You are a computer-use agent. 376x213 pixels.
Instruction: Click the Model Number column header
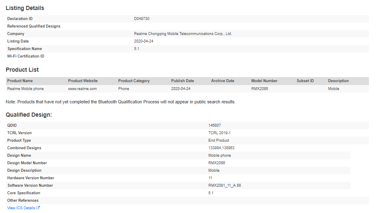pos(264,81)
